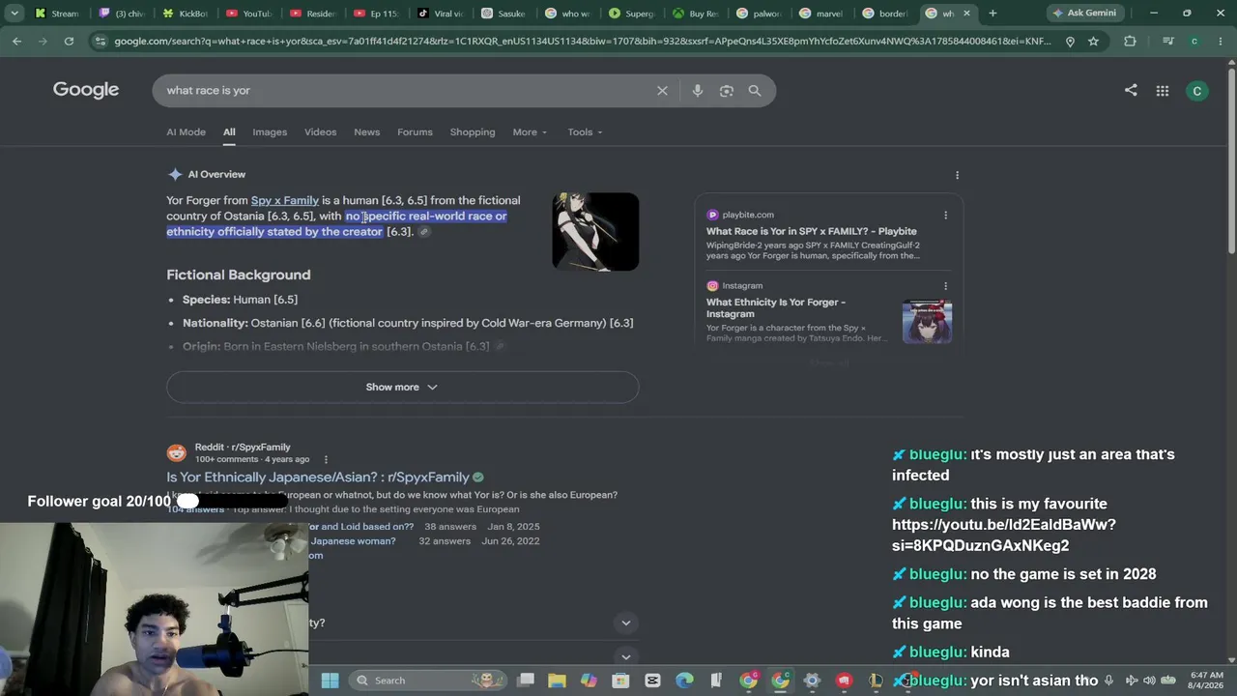
Task: Open CapCut from the taskbar
Action: (652, 681)
